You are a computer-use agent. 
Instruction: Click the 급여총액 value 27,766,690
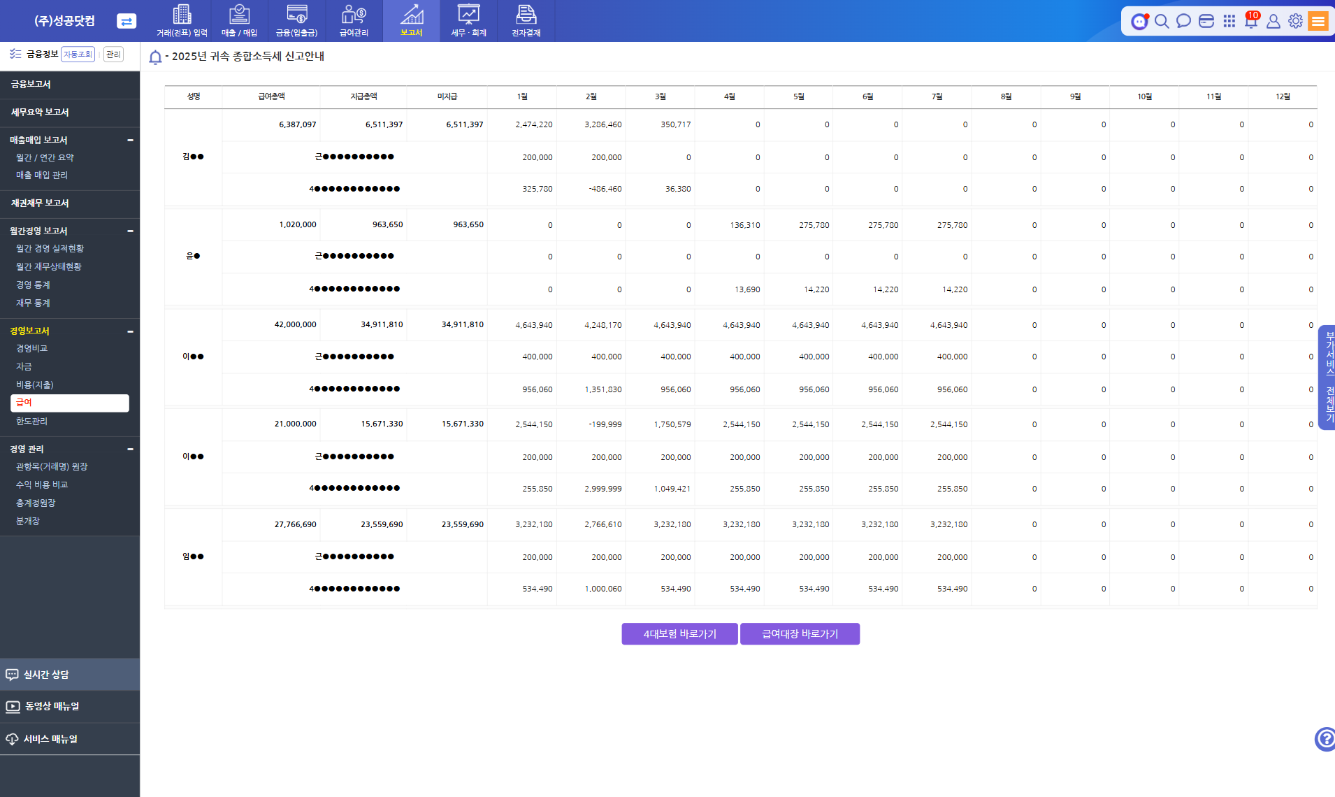point(295,524)
